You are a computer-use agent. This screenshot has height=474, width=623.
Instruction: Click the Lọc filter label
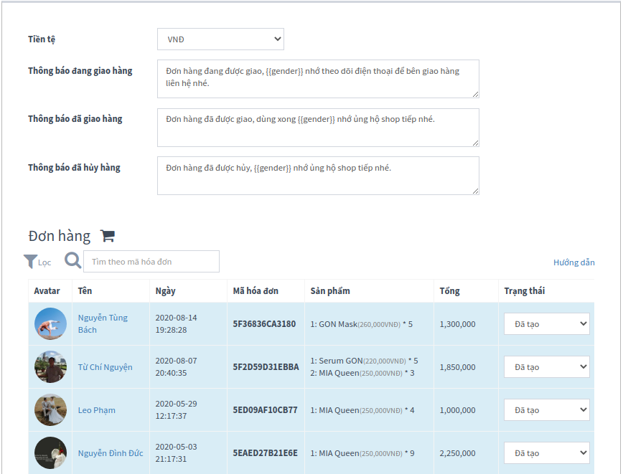[x=44, y=262]
